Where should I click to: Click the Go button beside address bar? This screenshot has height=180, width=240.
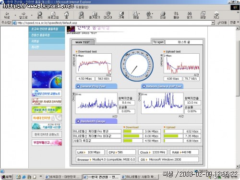click(x=222, y=23)
